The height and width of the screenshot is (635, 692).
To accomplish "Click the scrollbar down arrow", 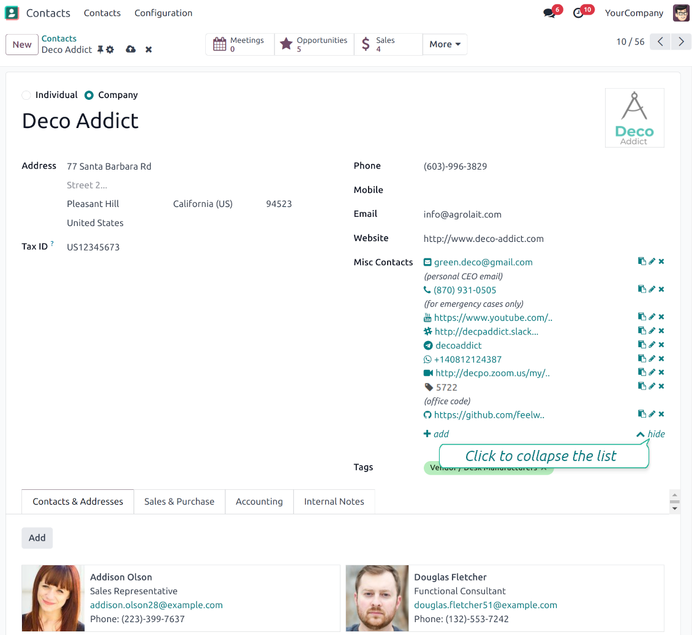I will [674, 509].
